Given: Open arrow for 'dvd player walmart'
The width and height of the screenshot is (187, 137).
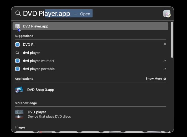Looking at the screenshot, I should click(165, 61).
